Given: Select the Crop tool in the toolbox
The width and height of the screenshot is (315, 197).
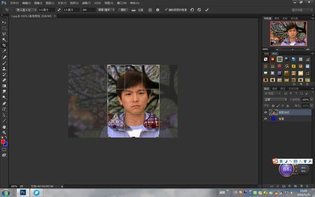Looking at the screenshot, I should [x=4, y=45].
